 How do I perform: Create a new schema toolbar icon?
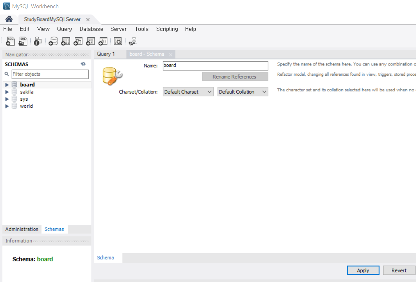pyautogui.click(x=53, y=41)
